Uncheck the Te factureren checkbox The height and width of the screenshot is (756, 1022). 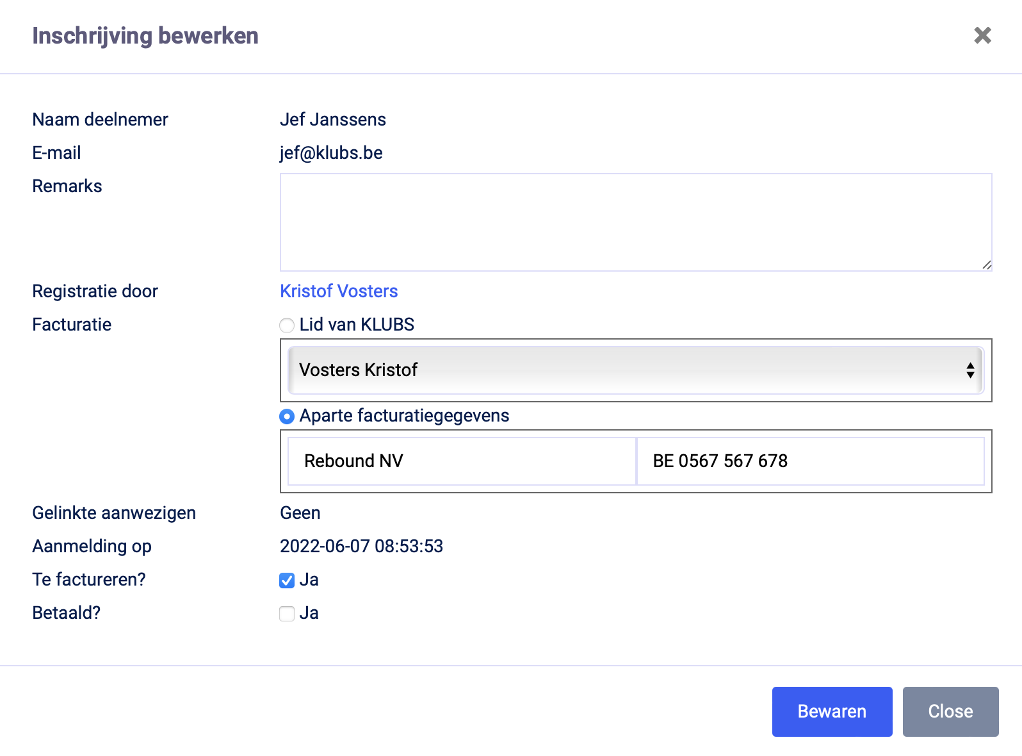[x=287, y=580]
